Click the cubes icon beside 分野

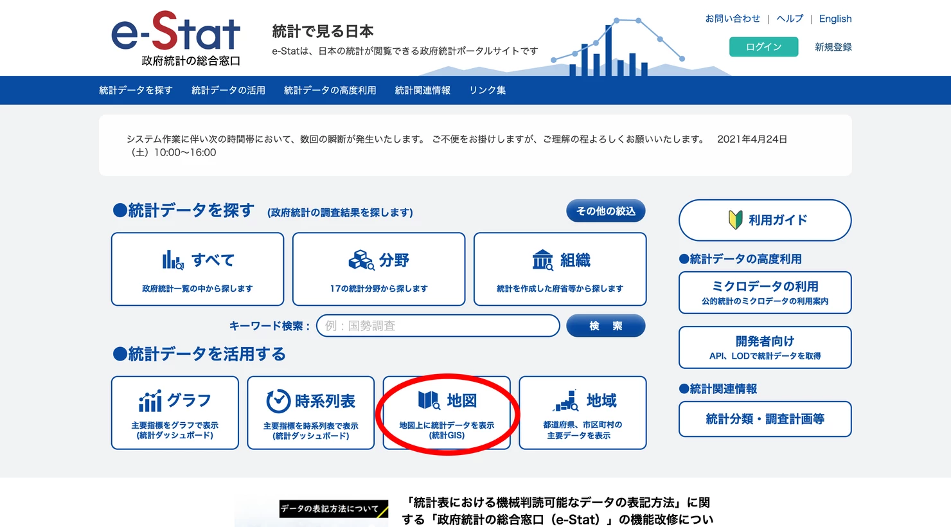361,260
